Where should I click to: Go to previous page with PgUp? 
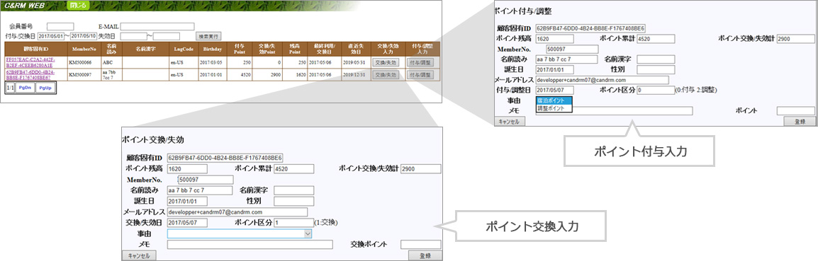(45, 88)
